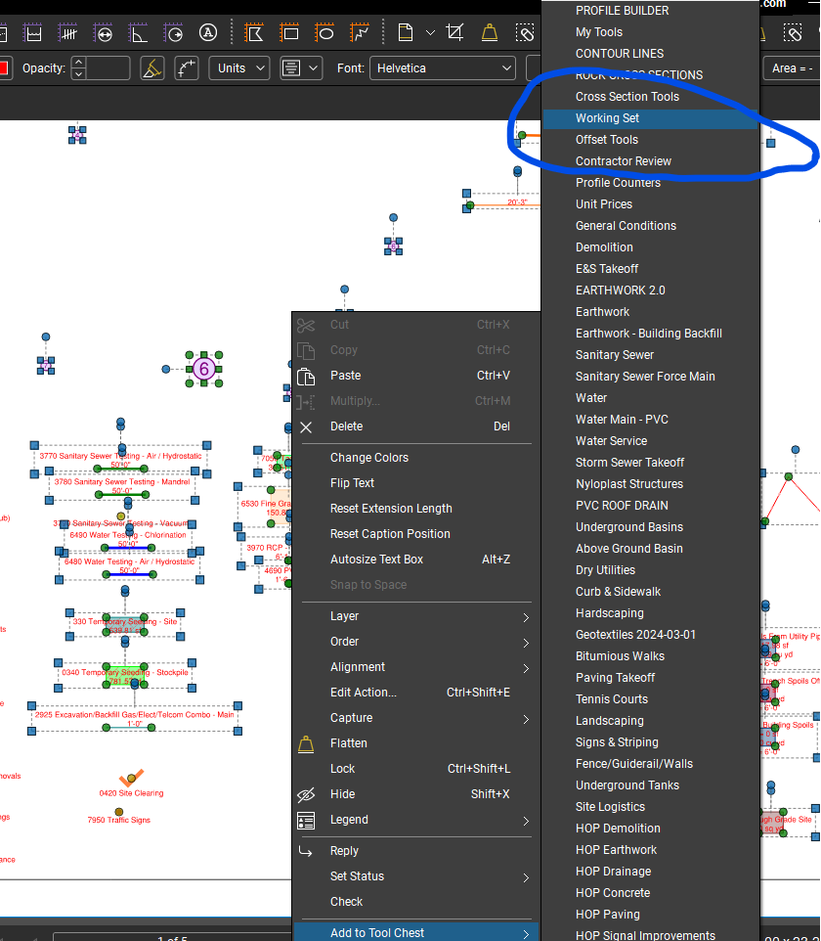Expand the Order submenu
This screenshot has width=821, height=941.
click(x=416, y=642)
